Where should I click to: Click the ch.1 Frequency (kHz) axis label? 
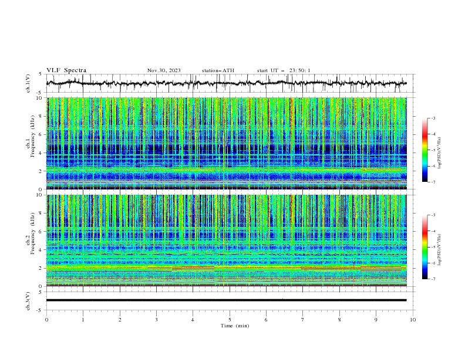point(31,136)
